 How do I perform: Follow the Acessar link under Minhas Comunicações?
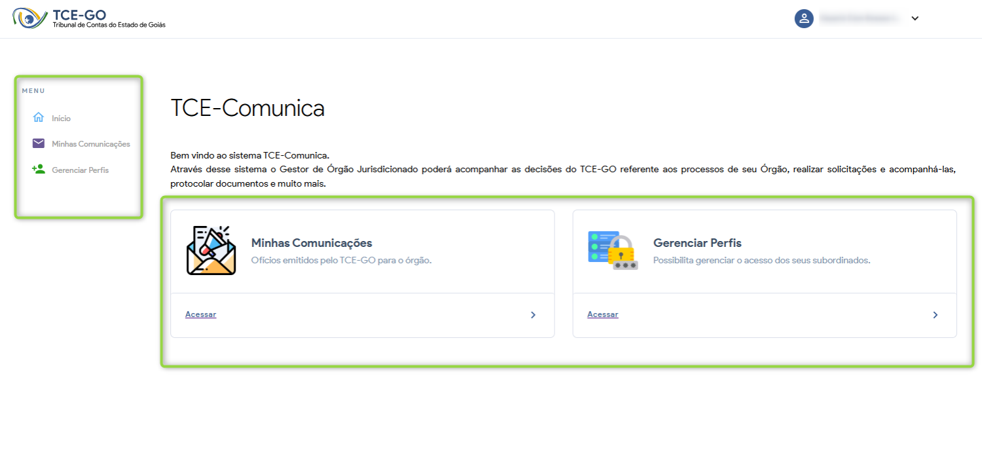click(x=200, y=314)
